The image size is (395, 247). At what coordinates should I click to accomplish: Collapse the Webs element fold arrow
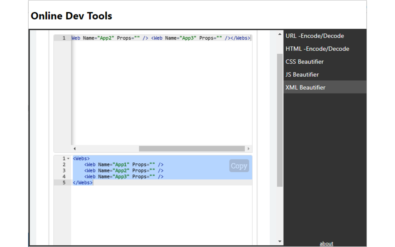[68, 159]
